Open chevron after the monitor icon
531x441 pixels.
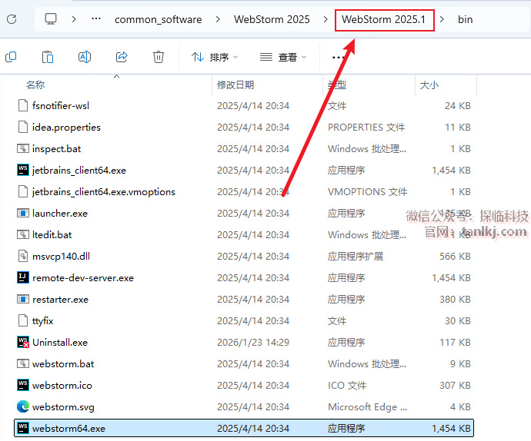[73, 19]
